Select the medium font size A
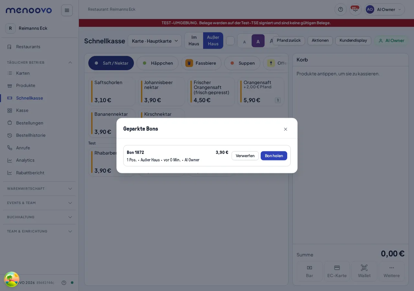414x291 pixels. pyautogui.click(x=258, y=41)
